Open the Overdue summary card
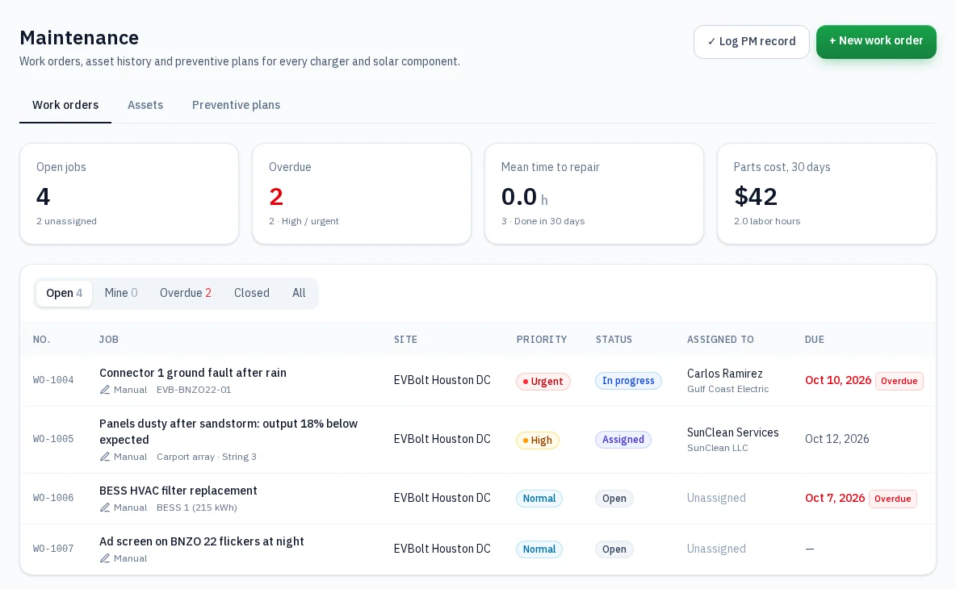The width and height of the screenshot is (956, 589). (x=362, y=194)
